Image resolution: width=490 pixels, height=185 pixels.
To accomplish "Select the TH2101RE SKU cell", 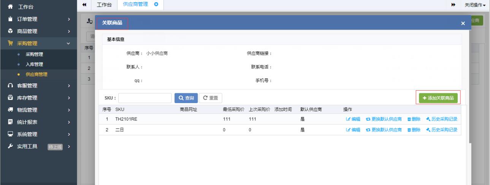I will pyautogui.click(x=126, y=119).
